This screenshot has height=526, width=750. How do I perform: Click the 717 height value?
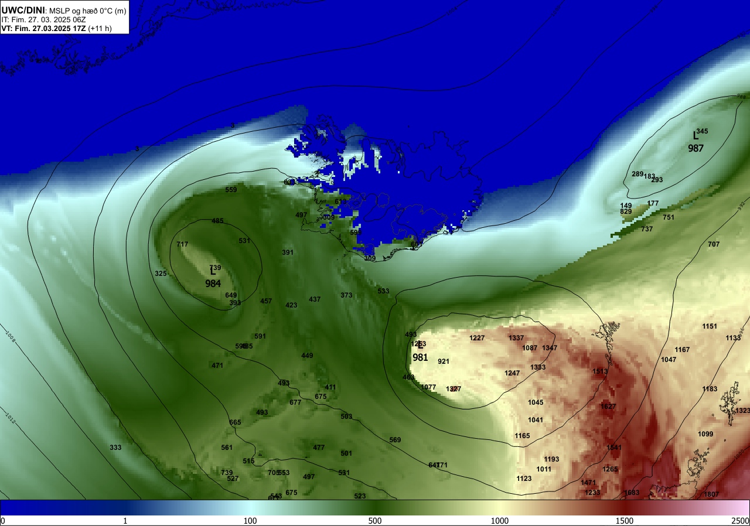click(x=182, y=244)
